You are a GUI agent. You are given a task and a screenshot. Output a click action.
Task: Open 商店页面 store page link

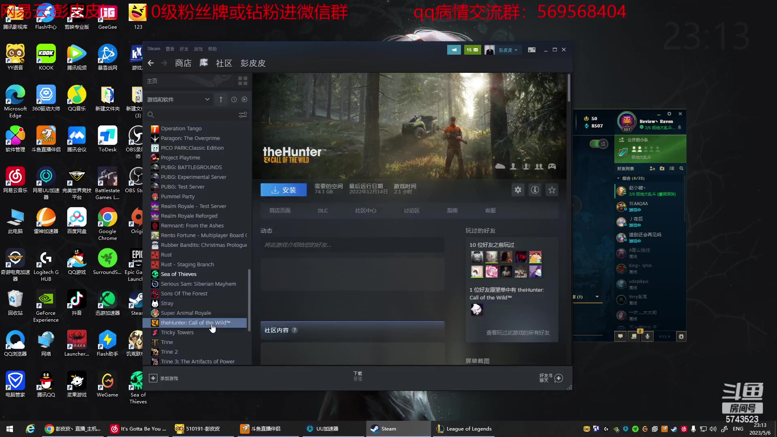tap(280, 211)
